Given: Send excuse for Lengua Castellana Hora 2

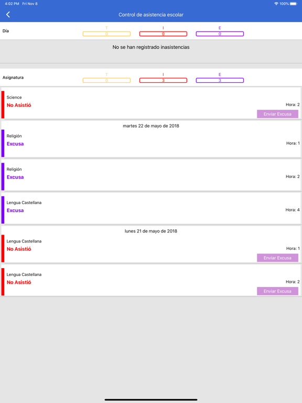Looking at the screenshot, I should click(277, 291).
